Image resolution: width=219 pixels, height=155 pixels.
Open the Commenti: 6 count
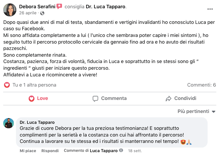201,85
